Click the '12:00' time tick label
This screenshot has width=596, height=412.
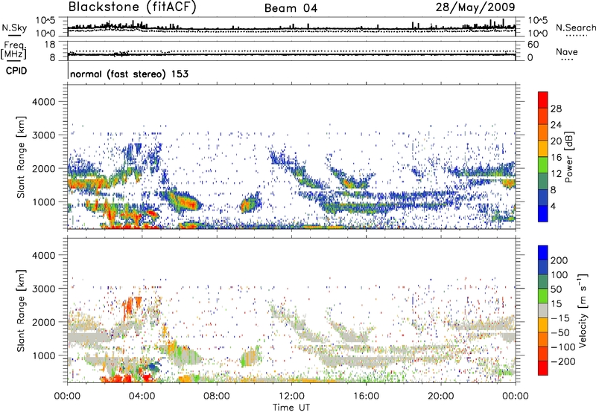coord(291,396)
